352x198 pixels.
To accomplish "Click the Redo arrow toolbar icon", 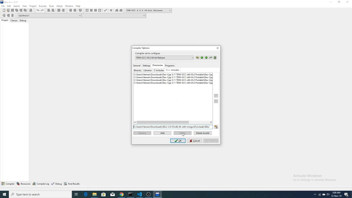I will (42, 10).
